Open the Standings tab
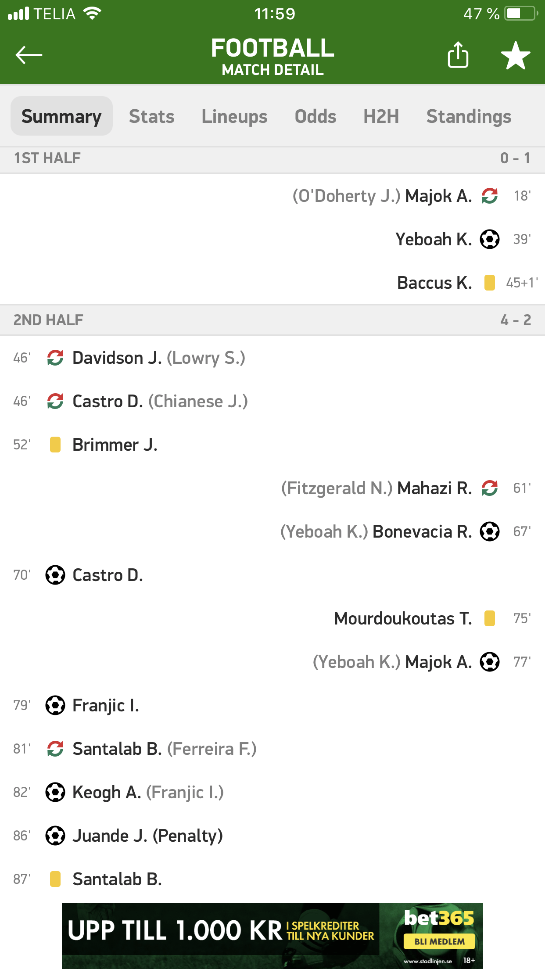The height and width of the screenshot is (969, 545). (x=469, y=116)
